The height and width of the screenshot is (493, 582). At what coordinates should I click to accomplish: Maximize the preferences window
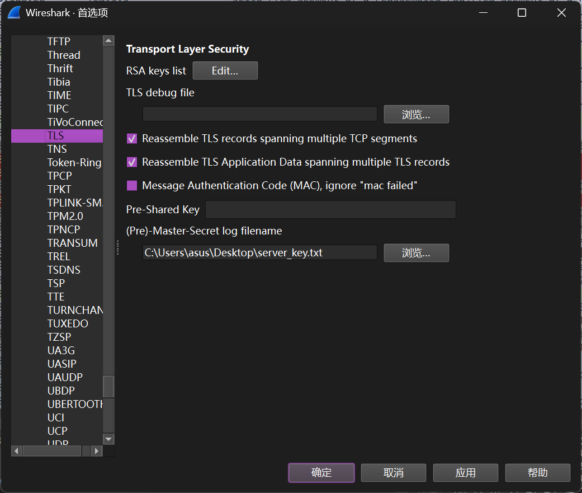click(522, 13)
